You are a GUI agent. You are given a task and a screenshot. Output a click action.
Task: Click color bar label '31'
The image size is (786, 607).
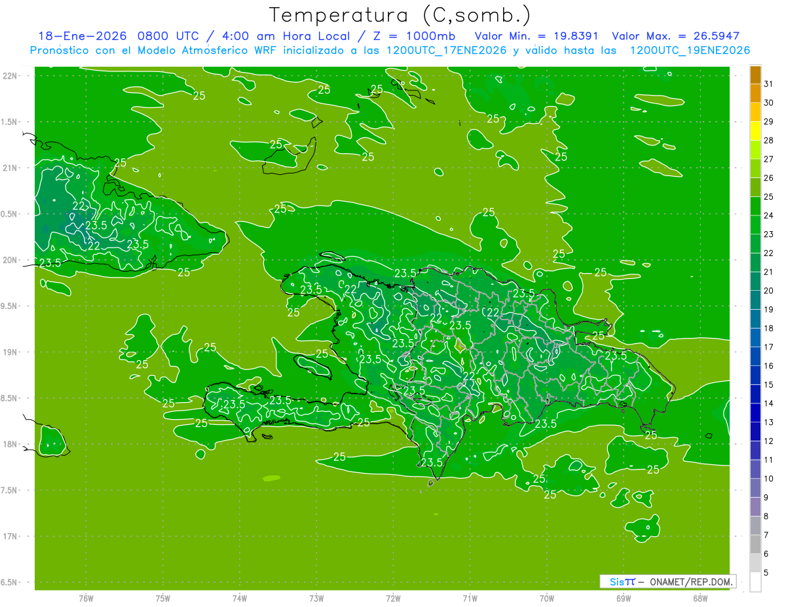coord(769,84)
